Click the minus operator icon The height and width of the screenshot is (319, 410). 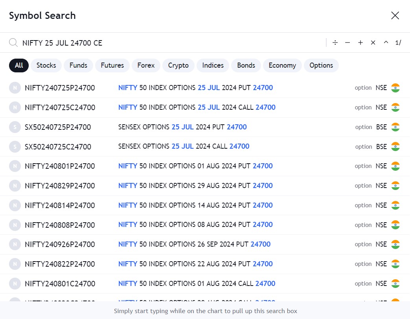(x=347, y=42)
